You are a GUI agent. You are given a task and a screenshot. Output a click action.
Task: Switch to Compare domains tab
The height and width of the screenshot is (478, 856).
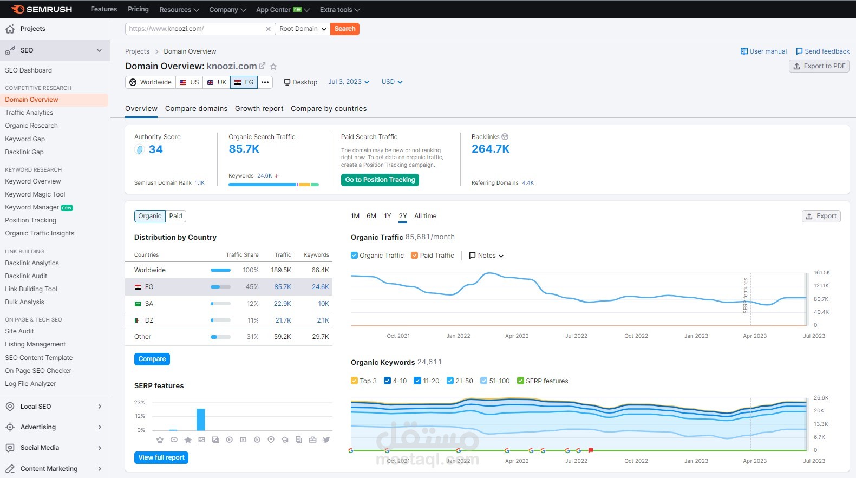(196, 109)
